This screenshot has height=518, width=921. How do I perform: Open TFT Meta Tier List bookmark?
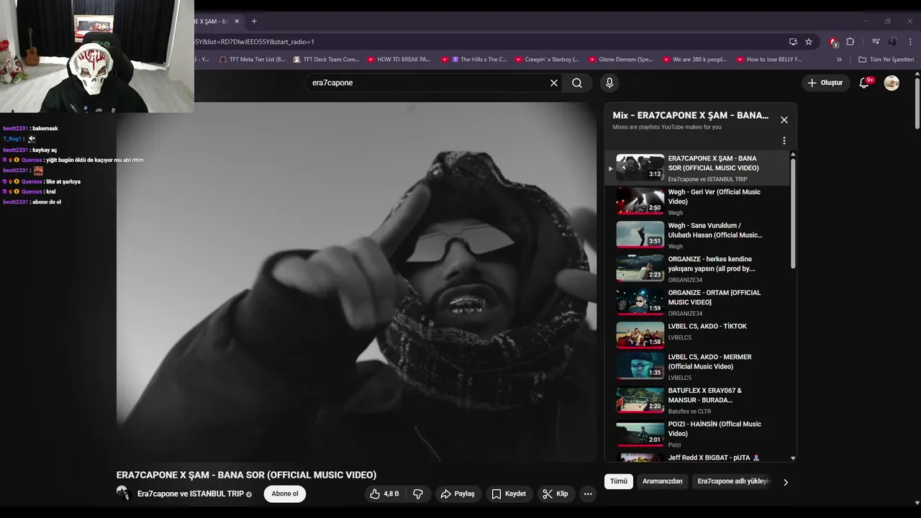pyautogui.click(x=252, y=60)
